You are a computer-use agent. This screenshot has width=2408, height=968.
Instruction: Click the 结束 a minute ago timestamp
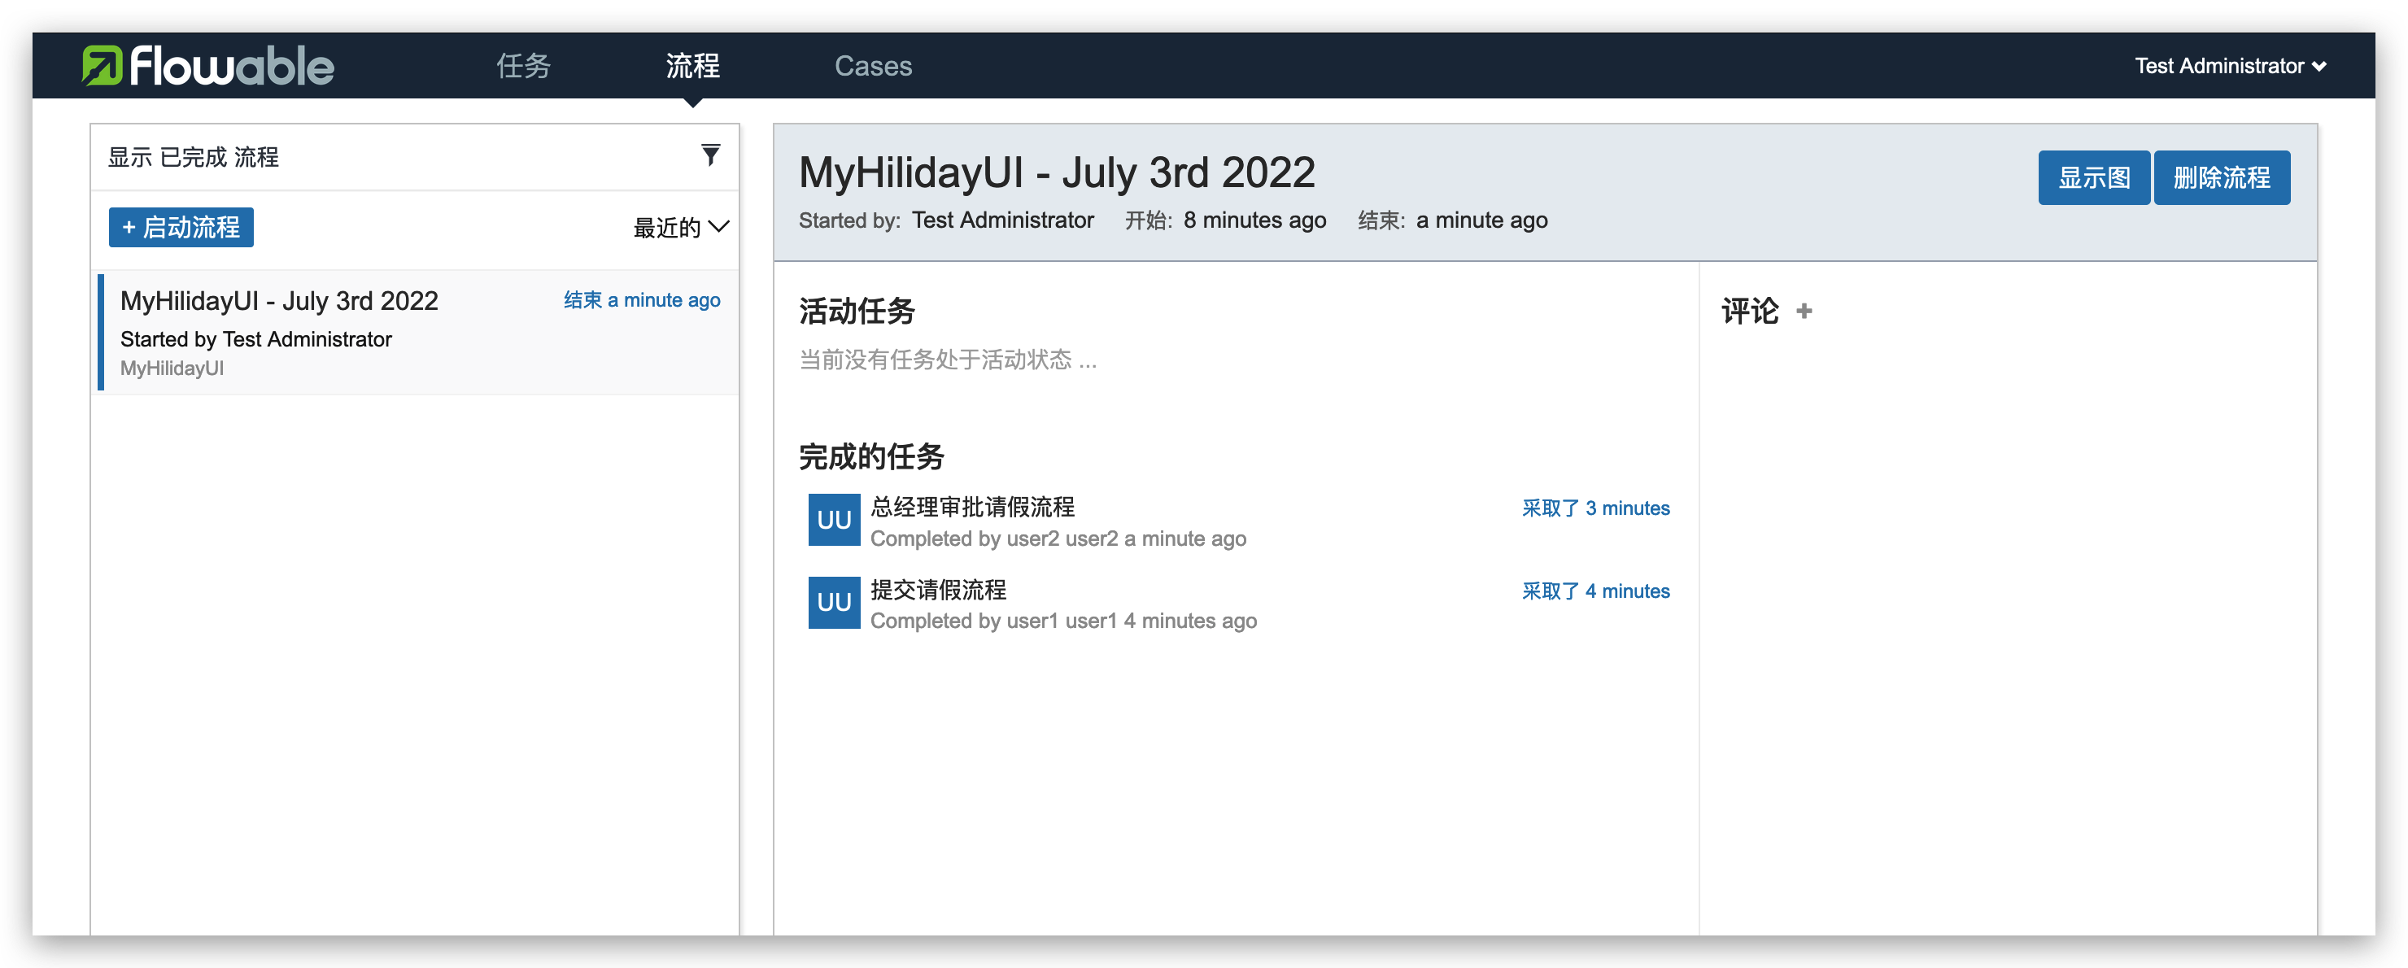click(x=641, y=300)
